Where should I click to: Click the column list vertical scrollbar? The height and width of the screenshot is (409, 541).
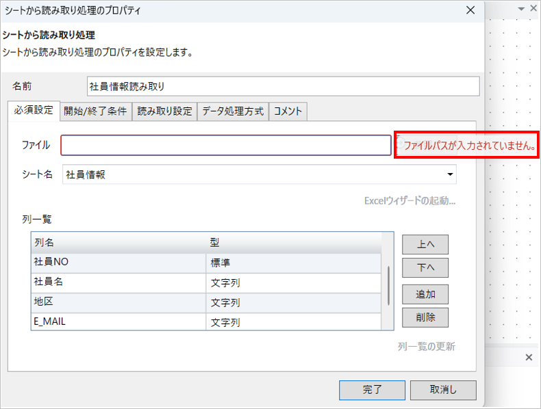[389, 284]
